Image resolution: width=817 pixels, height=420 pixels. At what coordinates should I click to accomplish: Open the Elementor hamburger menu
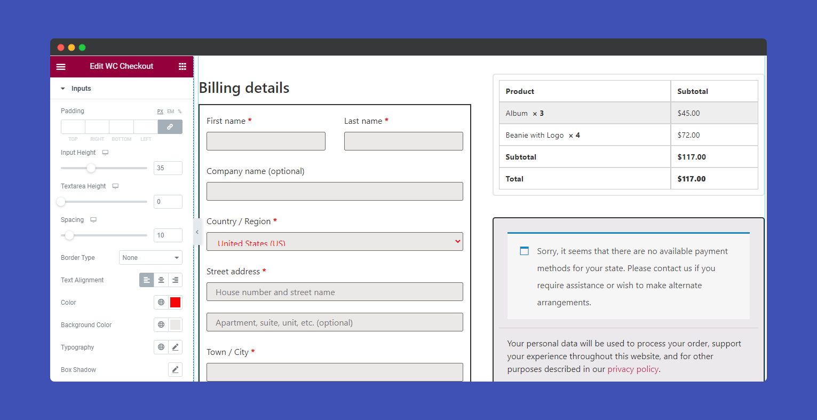click(61, 67)
